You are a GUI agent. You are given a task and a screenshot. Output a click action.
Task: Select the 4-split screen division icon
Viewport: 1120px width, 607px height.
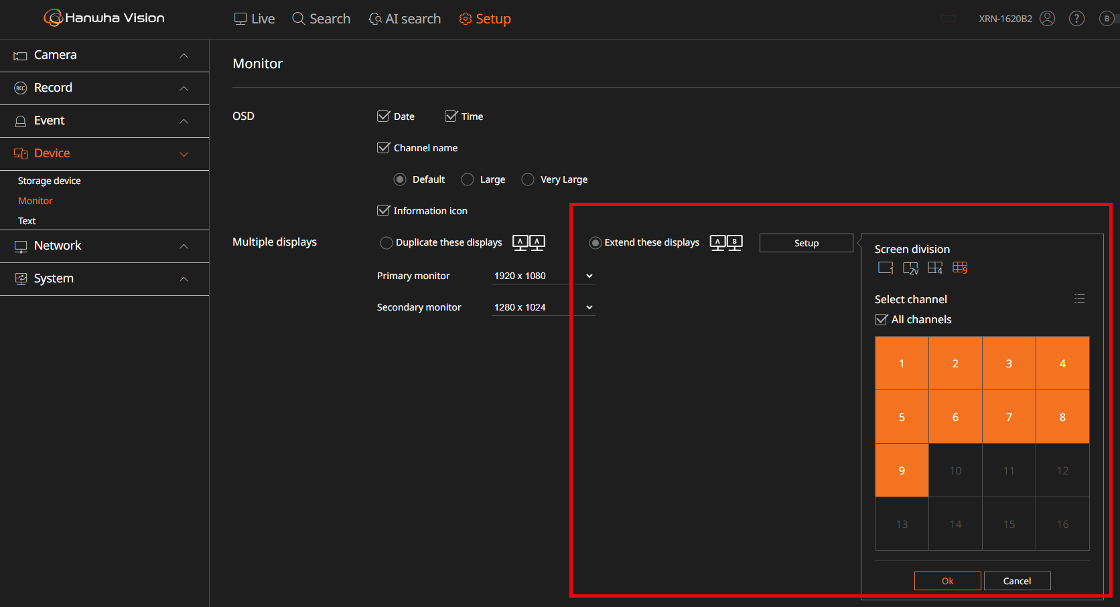[935, 268]
